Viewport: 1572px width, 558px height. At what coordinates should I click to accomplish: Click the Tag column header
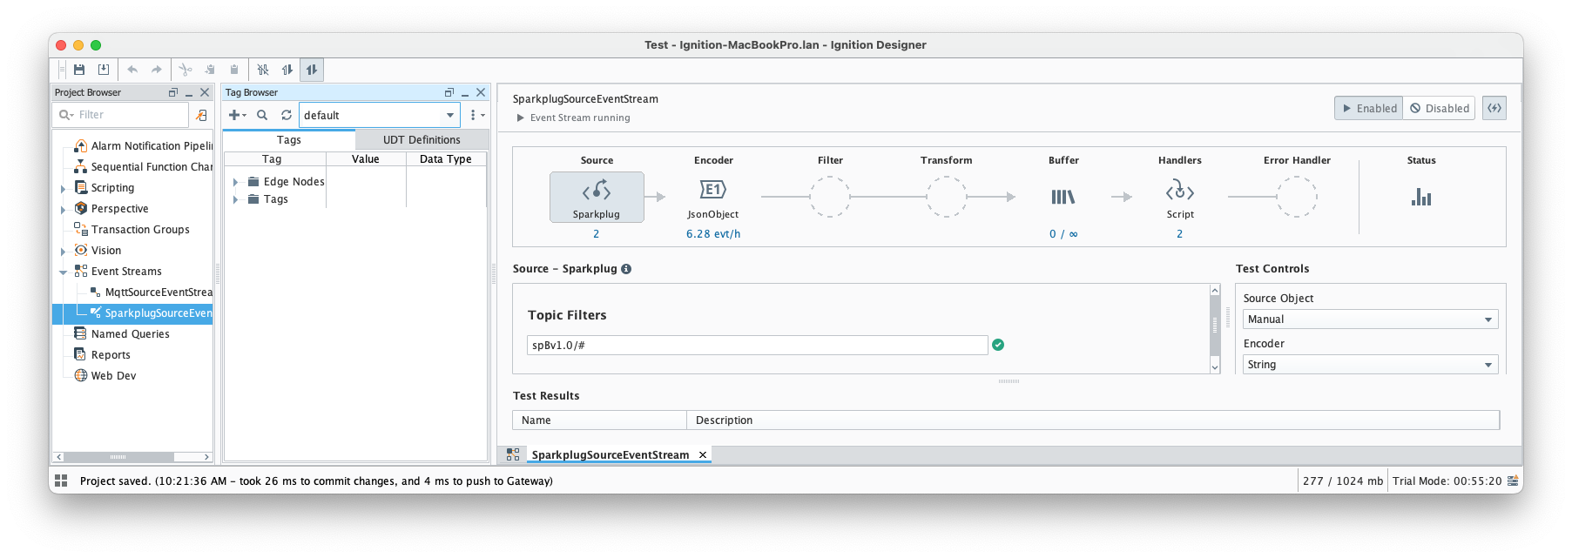tap(275, 159)
